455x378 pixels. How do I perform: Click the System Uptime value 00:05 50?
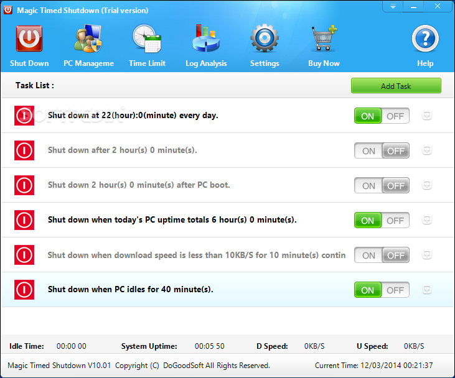tap(210, 346)
